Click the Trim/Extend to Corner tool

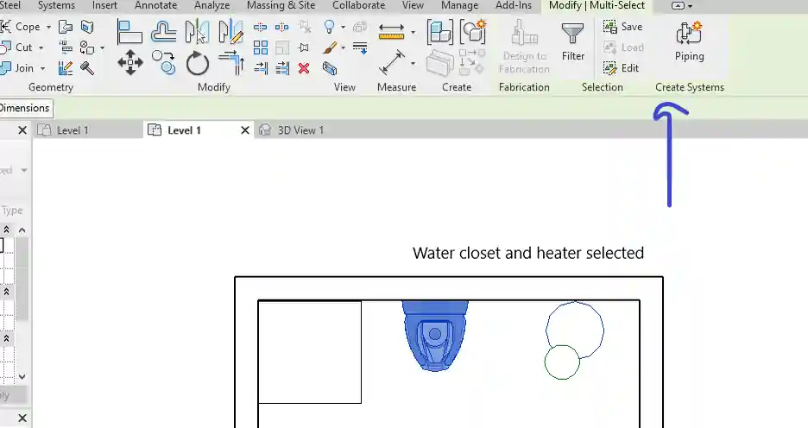click(x=230, y=62)
